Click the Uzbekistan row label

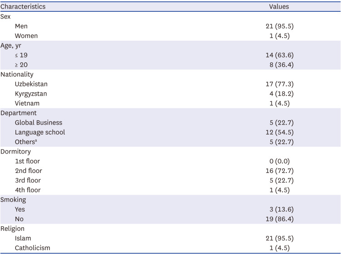[31, 84]
